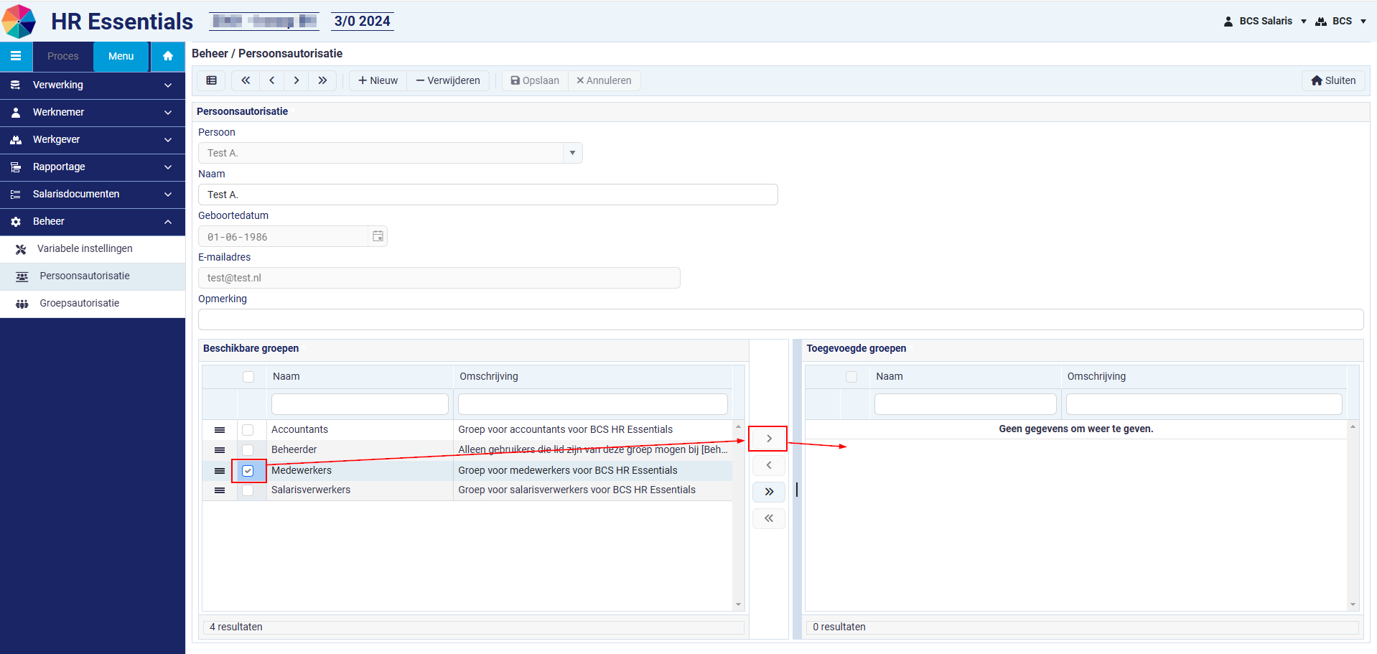Screen dimensions: 1377x654
Task: Check the Accountants group checkbox
Action: (248, 430)
